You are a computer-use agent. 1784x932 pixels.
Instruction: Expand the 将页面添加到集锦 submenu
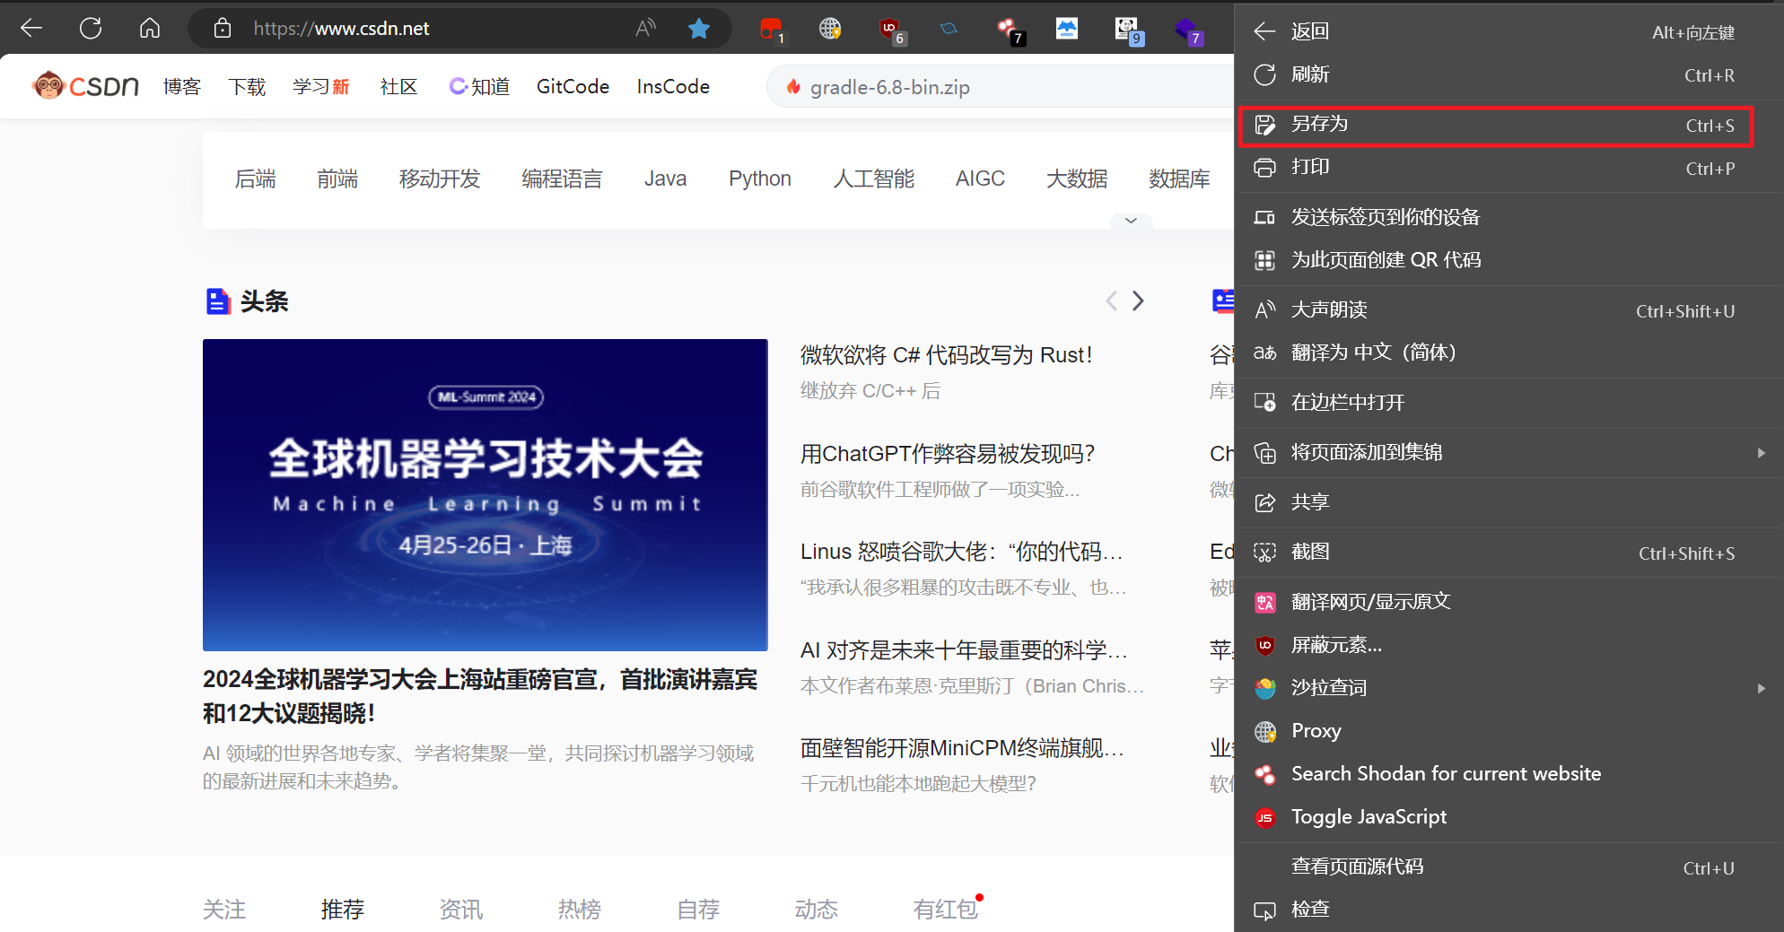pos(1509,453)
